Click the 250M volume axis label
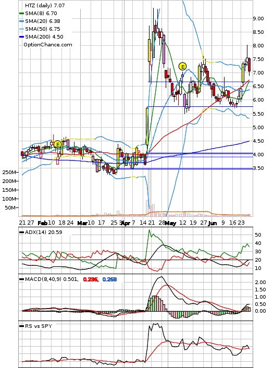The width and height of the screenshot is (274, 368). [x=9, y=173]
